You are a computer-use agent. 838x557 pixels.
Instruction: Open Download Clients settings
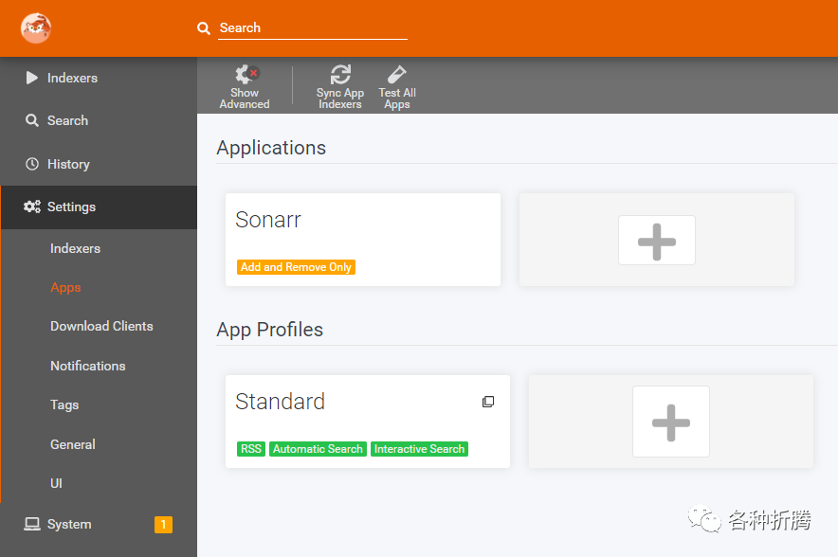click(101, 326)
